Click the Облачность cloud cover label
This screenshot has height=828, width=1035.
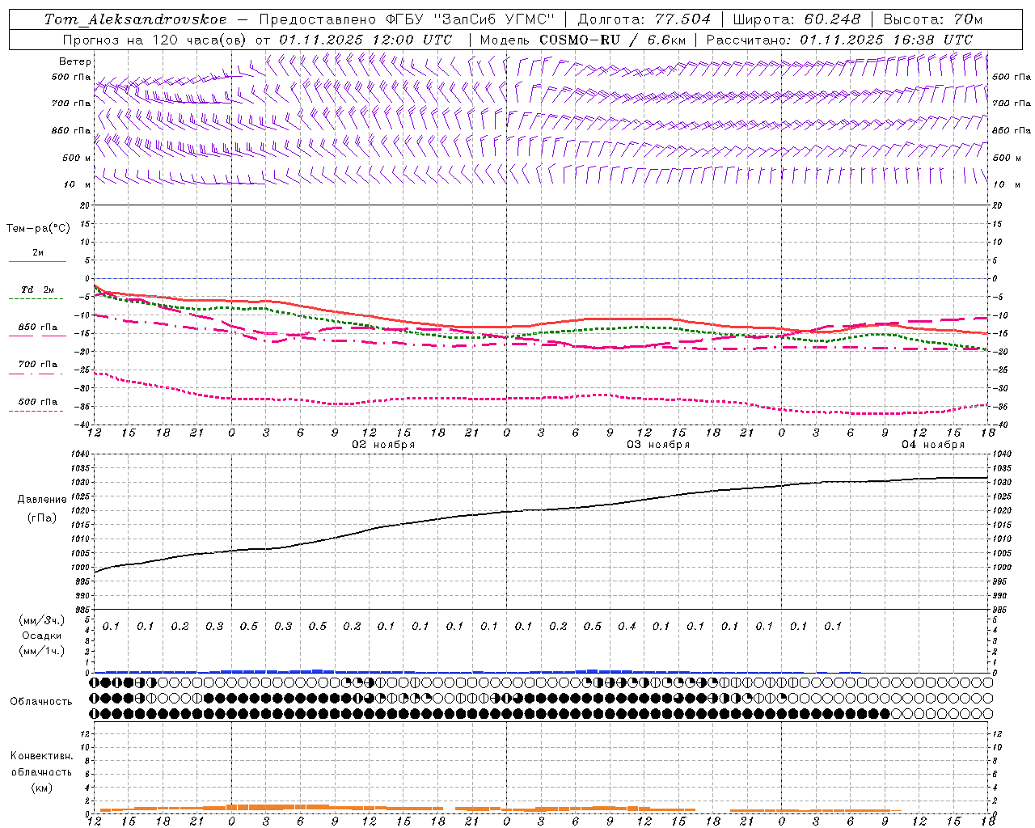(x=40, y=701)
